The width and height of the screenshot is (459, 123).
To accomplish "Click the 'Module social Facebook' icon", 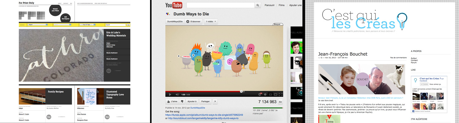I will (414, 111).
